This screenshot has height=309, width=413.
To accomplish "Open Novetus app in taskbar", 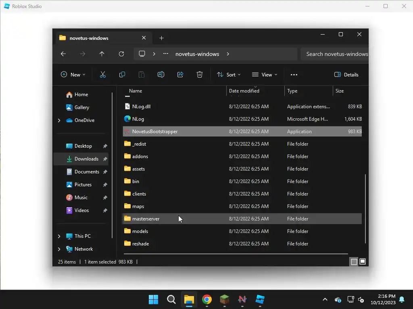I will 242,299.
